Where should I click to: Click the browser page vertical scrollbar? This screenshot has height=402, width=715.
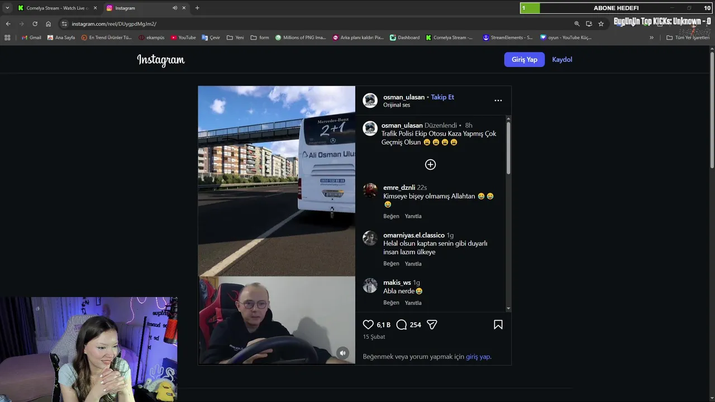point(712,109)
